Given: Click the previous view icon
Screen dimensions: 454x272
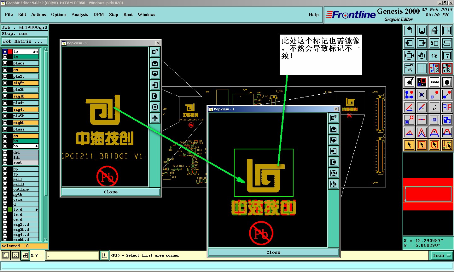Looking at the screenshot, I should 434,43.
